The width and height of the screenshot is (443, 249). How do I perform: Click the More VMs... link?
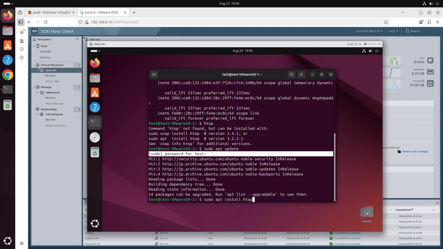[54, 81]
